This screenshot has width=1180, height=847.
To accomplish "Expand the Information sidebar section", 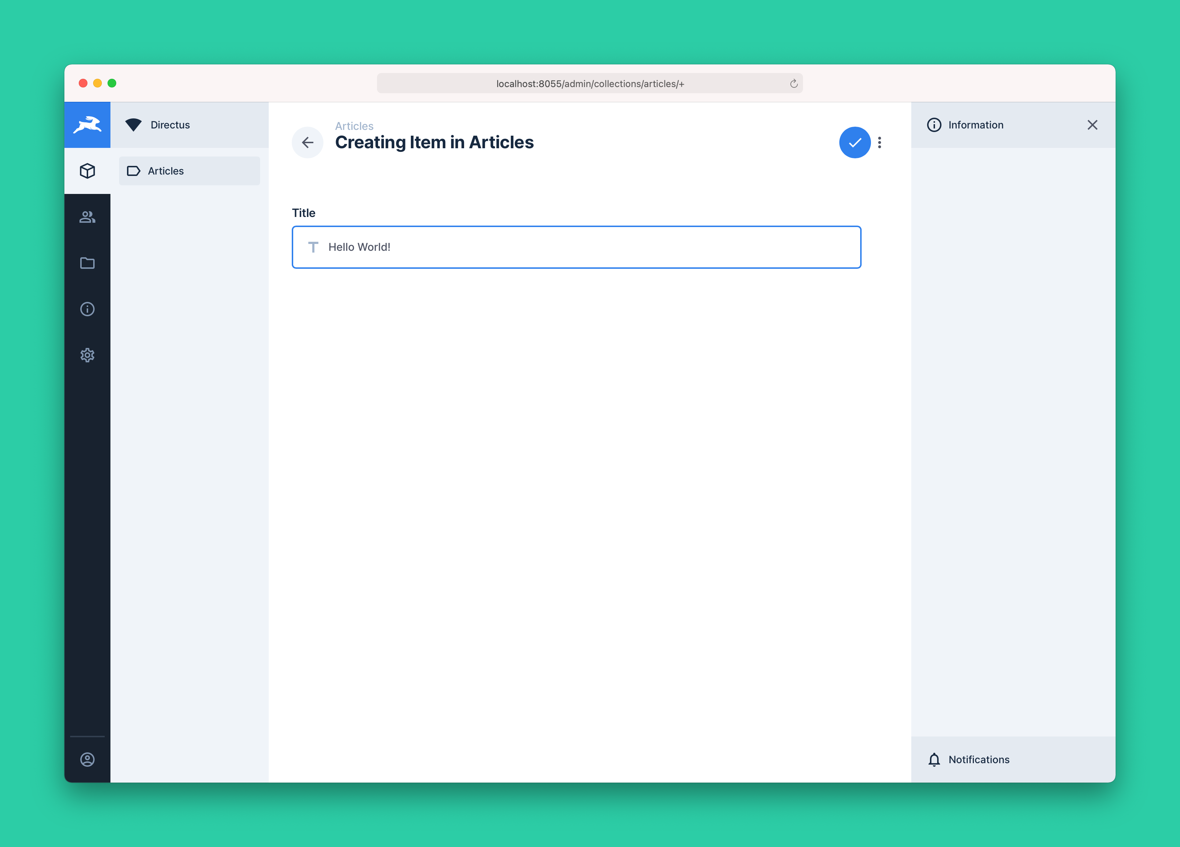I will click(976, 125).
